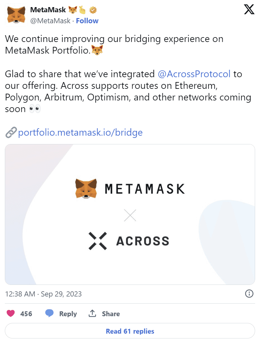Click the share upload arrow icon
The height and width of the screenshot is (343, 258).
click(x=92, y=314)
